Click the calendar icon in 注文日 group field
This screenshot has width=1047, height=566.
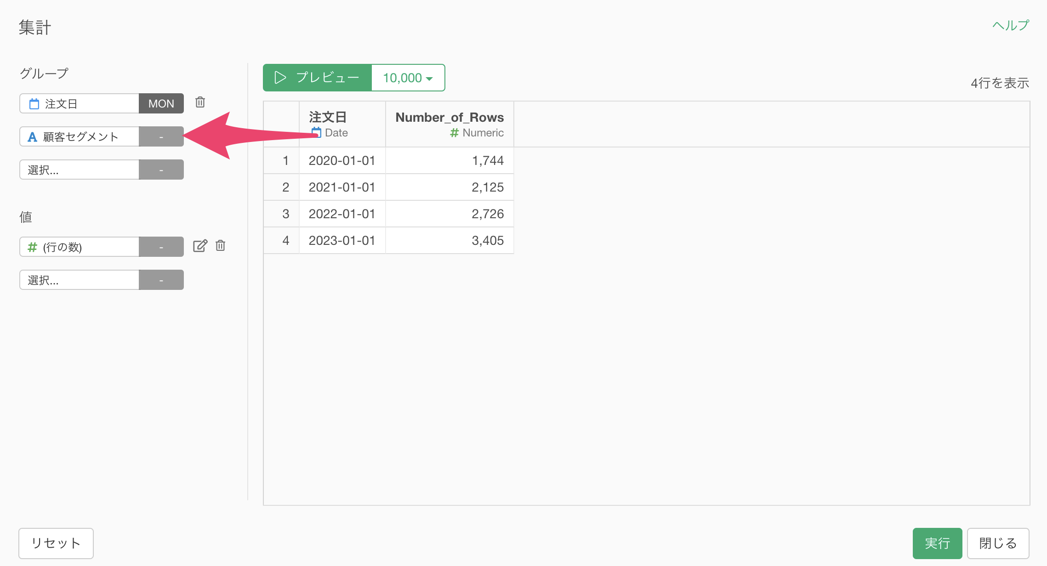click(x=34, y=104)
